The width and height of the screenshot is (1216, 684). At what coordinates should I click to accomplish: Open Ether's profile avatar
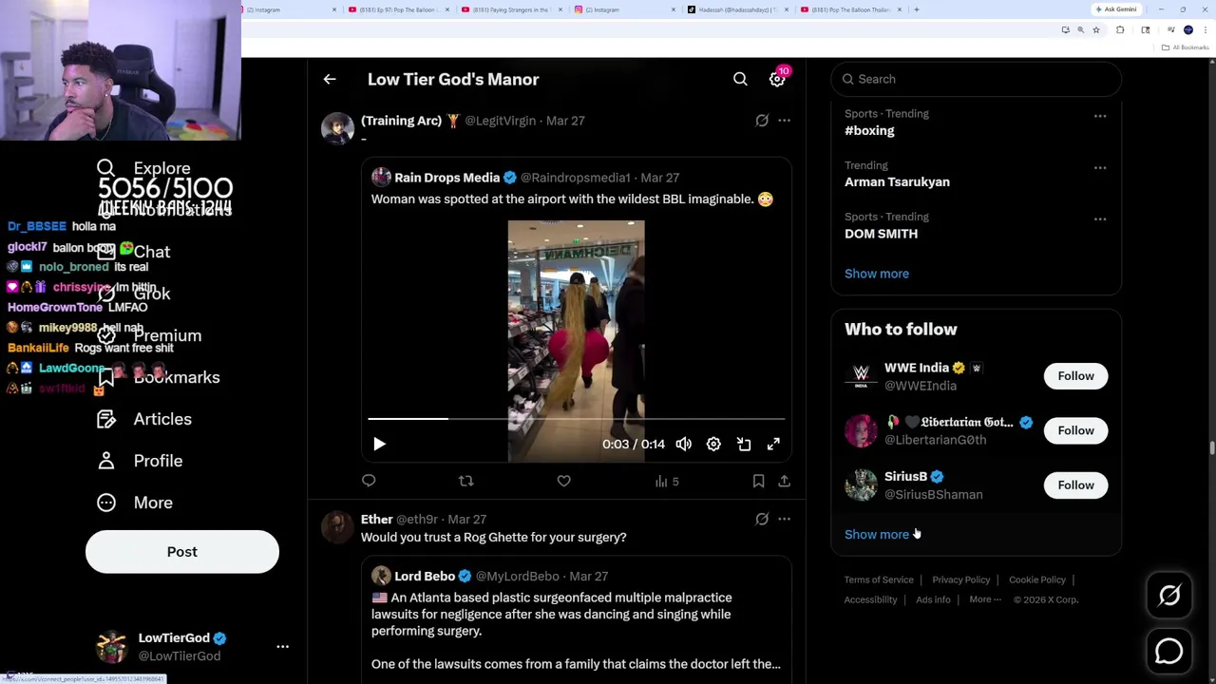coord(337,526)
